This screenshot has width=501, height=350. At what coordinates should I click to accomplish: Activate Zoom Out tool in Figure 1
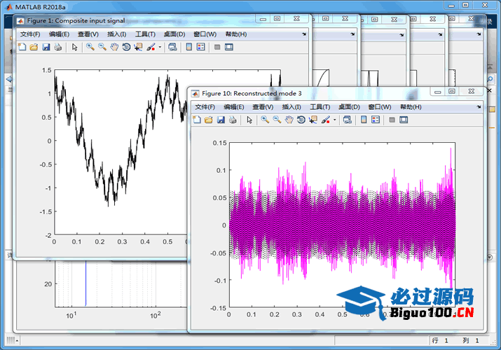click(x=102, y=47)
